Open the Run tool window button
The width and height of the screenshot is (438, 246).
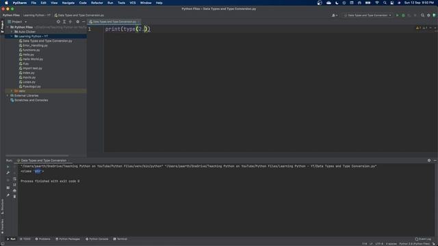[11, 239]
